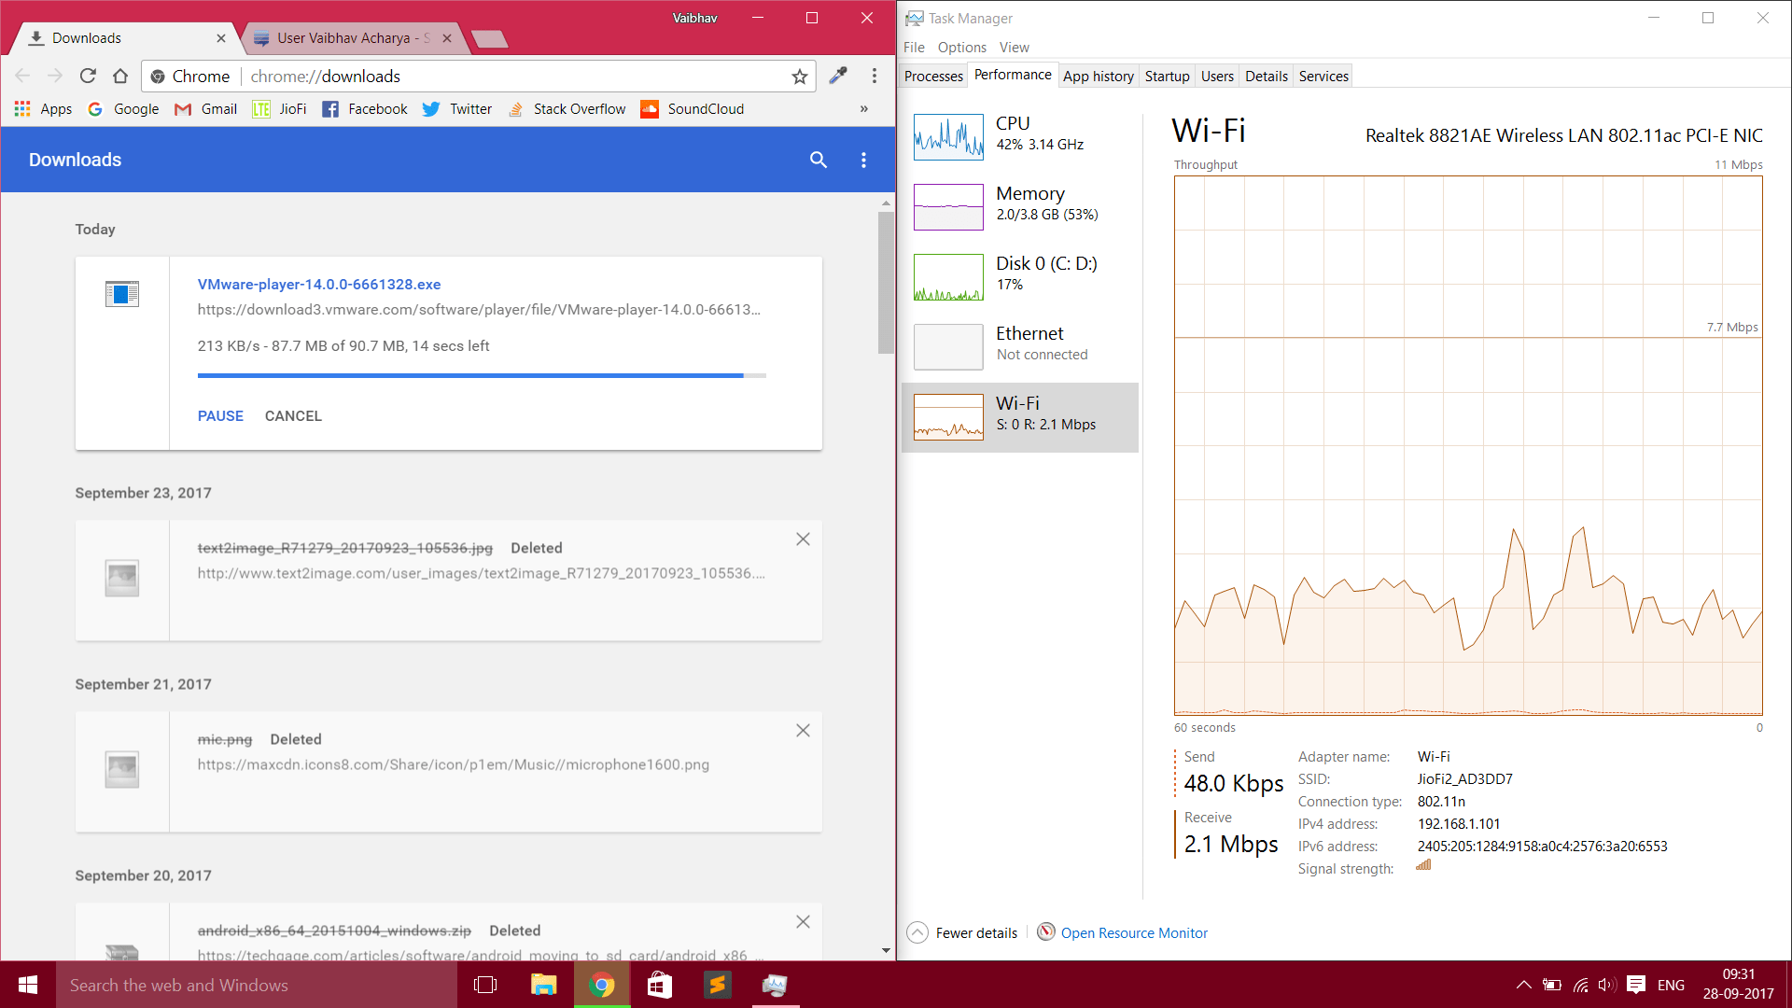Select the Disk 0 performance graph

pyautogui.click(x=1020, y=276)
